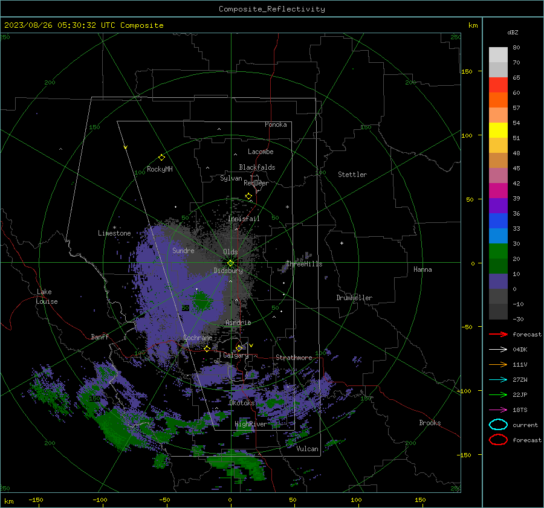Pick the magenta 39 dBZ swatch

(498, 190)
